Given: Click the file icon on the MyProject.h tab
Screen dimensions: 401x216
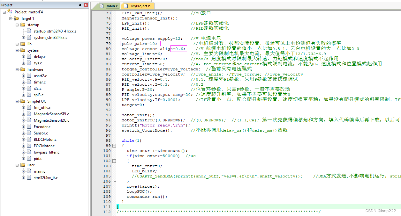Looking at the screenshot, I should coord(126,6).
